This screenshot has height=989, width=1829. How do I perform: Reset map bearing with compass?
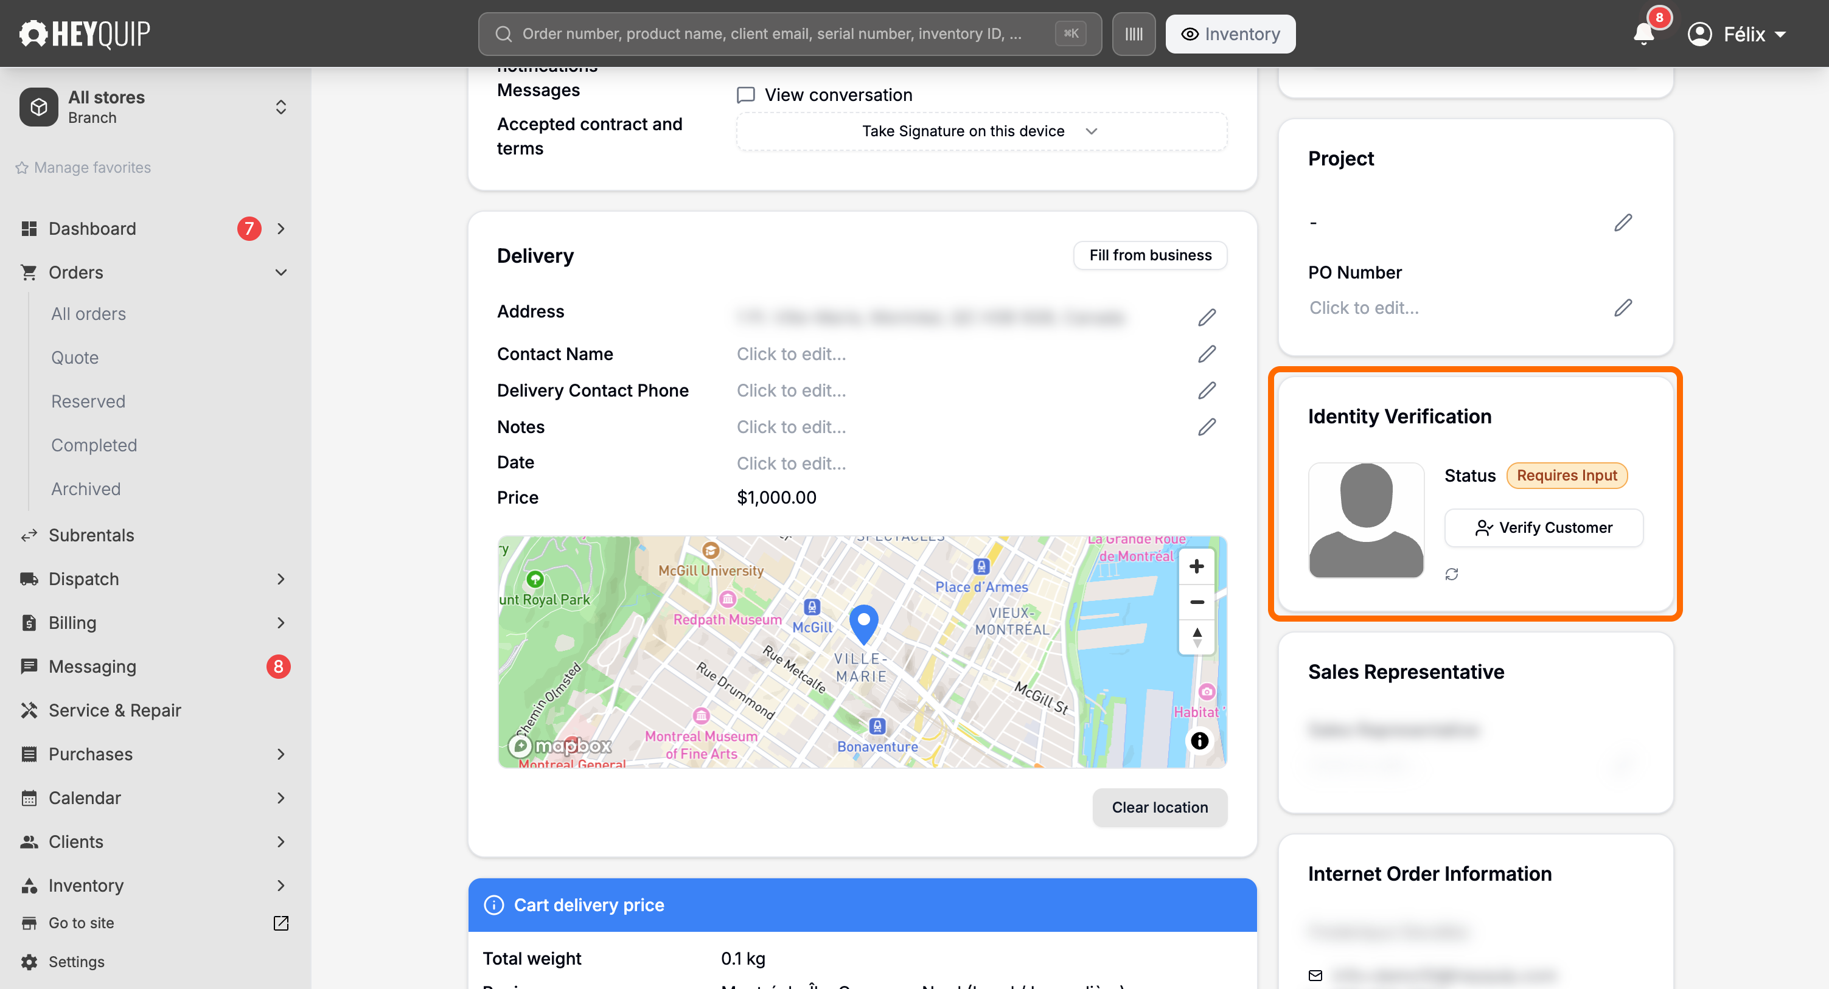click(x=1197, y=637)
